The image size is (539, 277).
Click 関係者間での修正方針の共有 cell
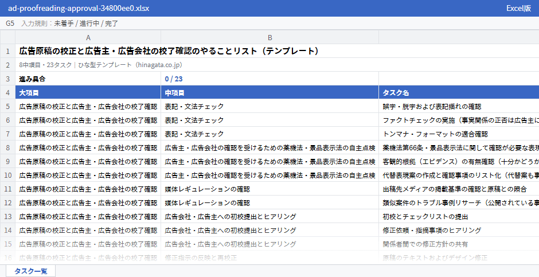pos(459,244)
